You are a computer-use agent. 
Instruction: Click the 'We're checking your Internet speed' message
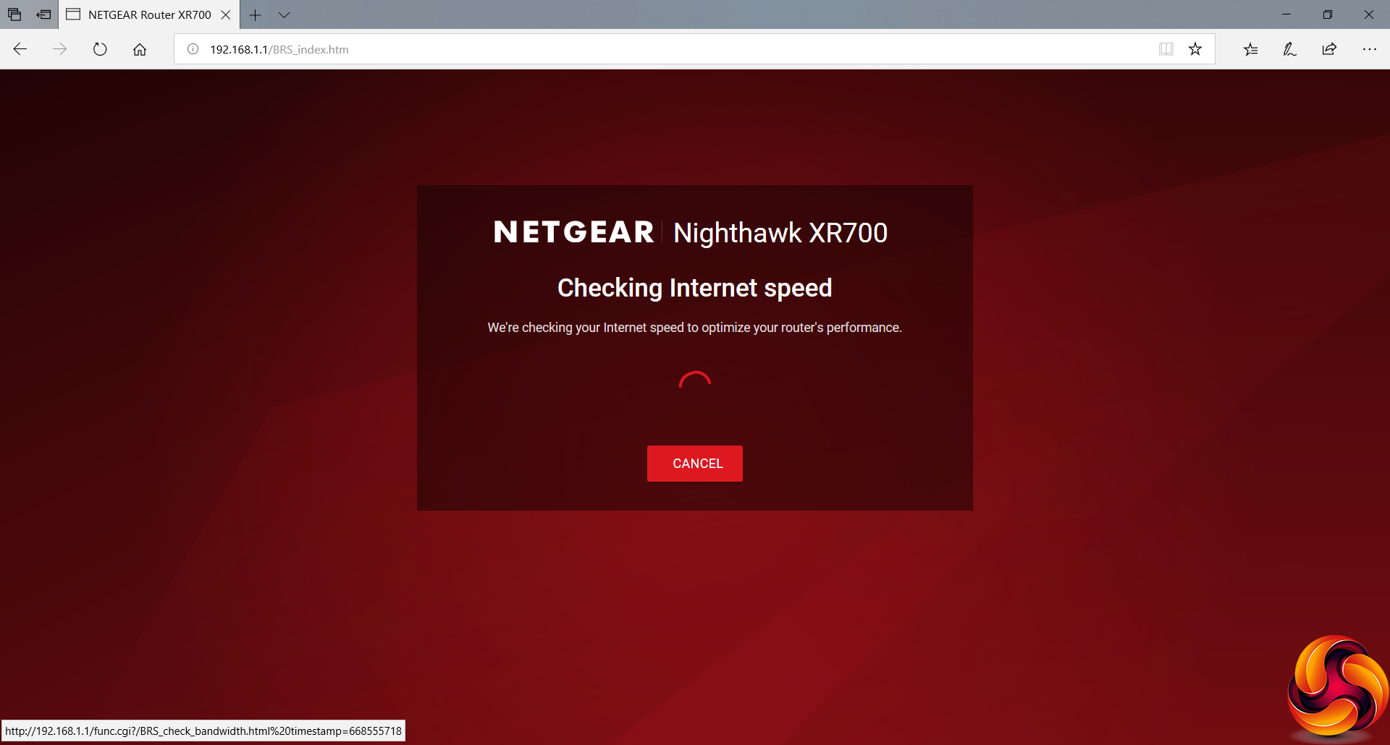(x=695, y=328)
